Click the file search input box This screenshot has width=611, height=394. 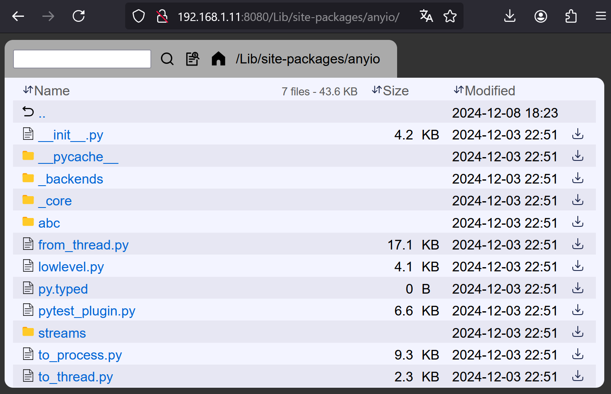[82, 59]
